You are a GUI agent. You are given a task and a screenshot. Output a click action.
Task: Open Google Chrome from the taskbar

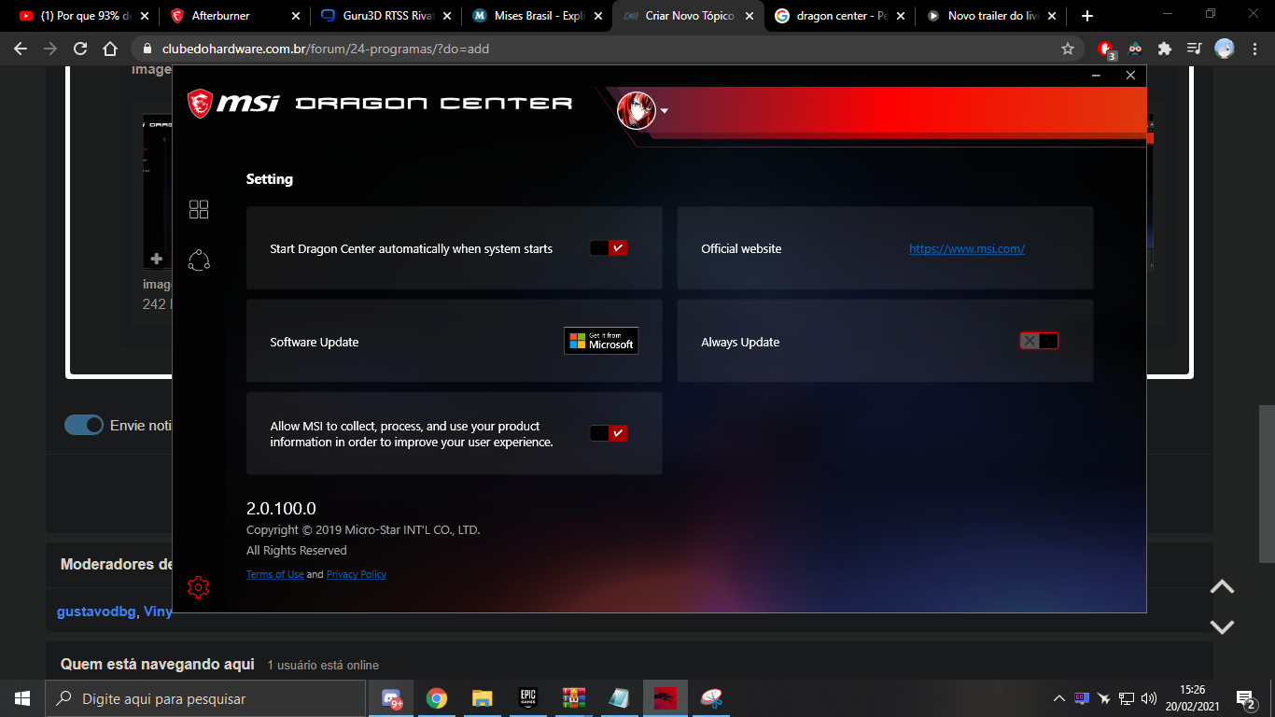437,698
